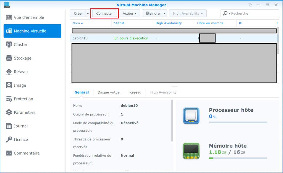This screenshot has width=283, height=173.
Task: Select the Stockage disk icon
Action: pos(9,58)
